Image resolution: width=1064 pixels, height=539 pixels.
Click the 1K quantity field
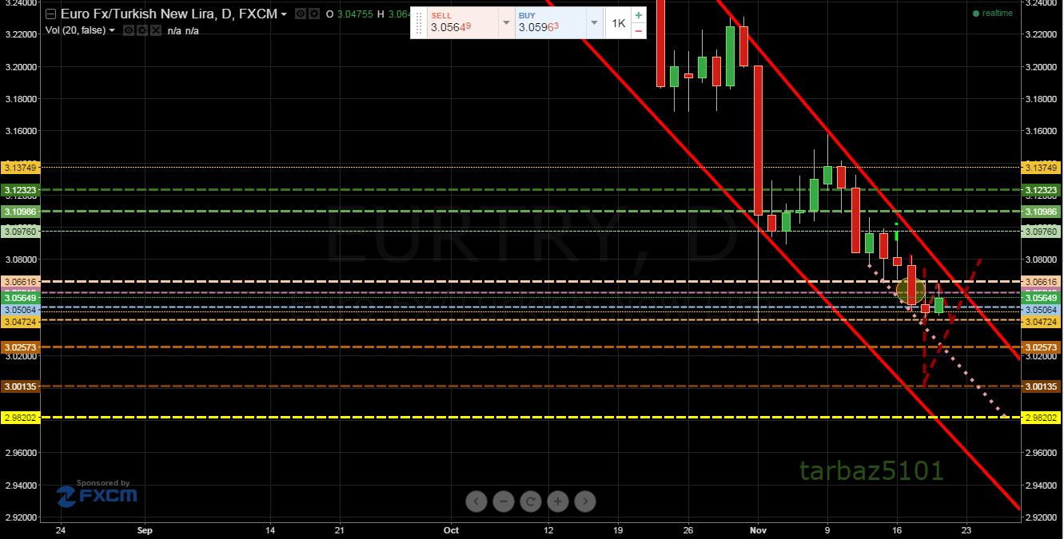(x=618, y=23)
